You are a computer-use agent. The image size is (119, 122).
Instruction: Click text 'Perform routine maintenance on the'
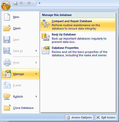pyautogui.click(x=76, y=25)
